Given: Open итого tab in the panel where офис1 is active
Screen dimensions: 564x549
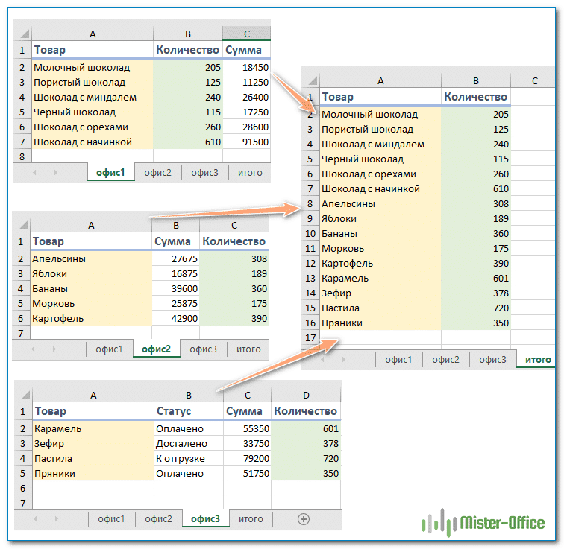Looking at the screenshot, I should [250, 173].
